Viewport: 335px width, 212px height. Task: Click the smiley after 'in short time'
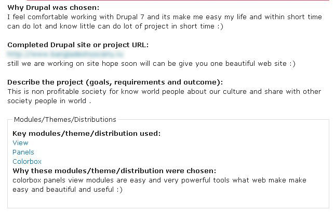point(220,26)
